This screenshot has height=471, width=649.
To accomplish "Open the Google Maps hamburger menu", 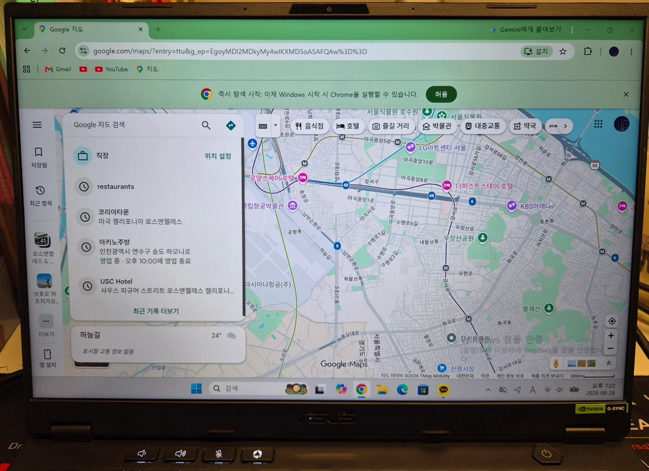I will pos(37,124).
